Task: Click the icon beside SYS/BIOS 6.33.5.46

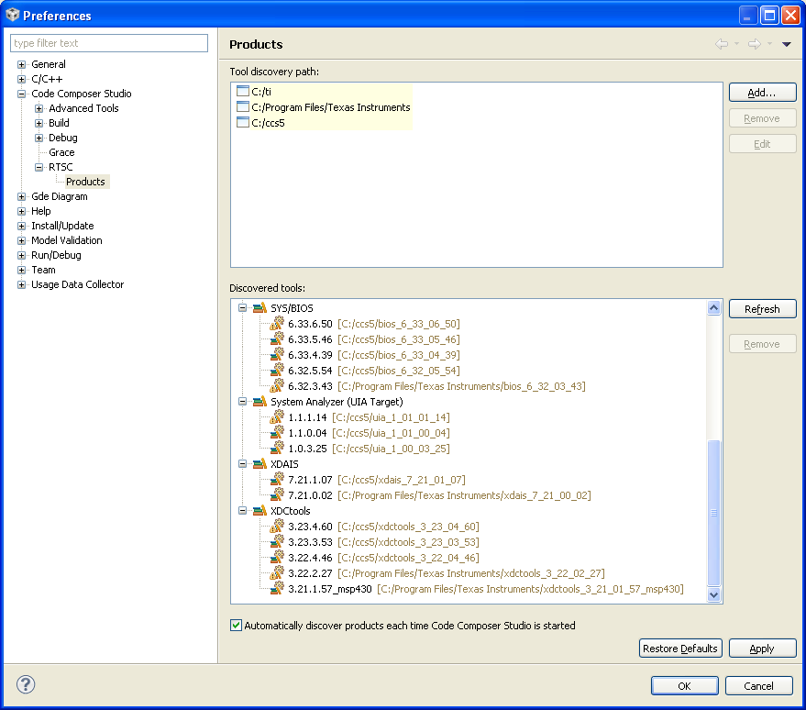Action: (277, 338)
